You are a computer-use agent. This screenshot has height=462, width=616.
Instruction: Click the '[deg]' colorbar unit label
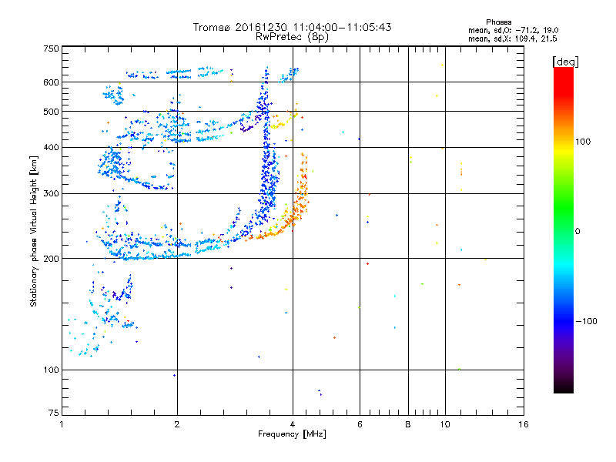[x=565, y=62]
